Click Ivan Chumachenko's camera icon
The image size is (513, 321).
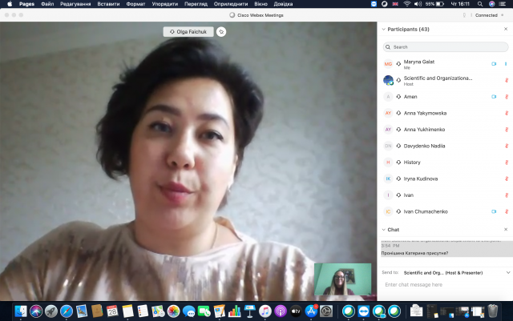[x=494, y=211]
